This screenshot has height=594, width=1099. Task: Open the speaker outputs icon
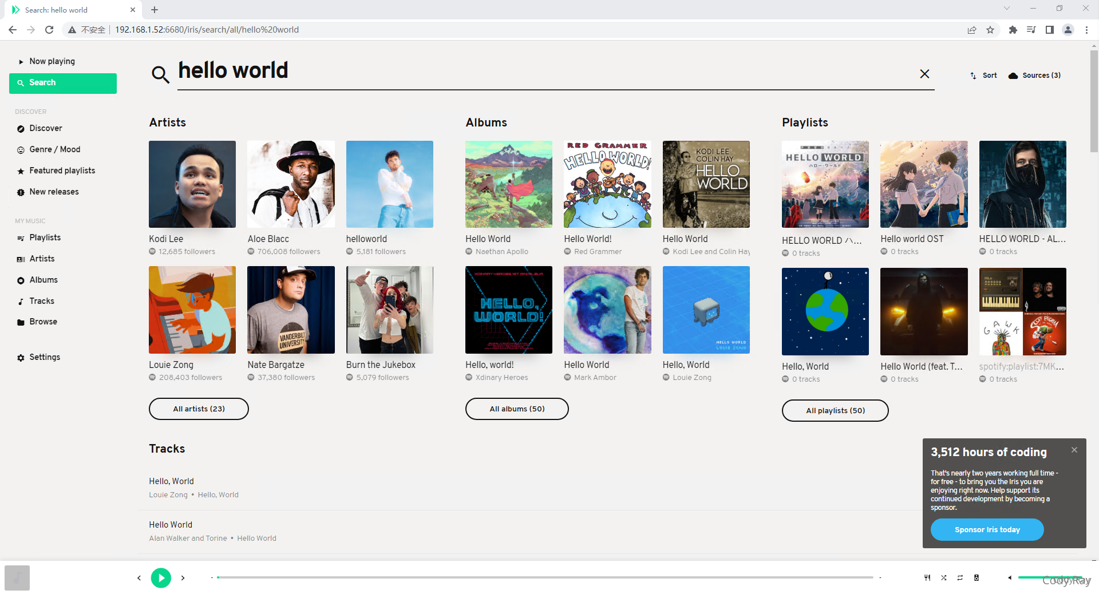point(977,578)
